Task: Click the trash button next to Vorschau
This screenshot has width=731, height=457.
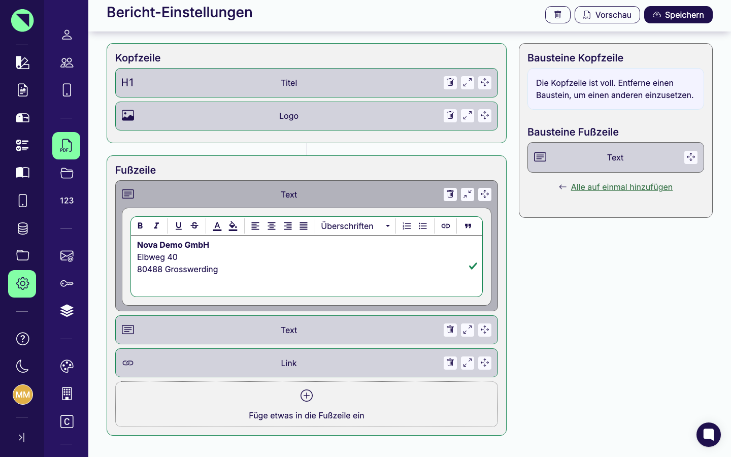Action: coord(558,15)
